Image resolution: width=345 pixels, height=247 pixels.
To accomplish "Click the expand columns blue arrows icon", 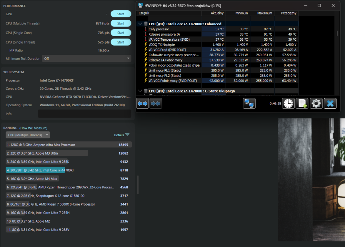I will [x=142, y=103].
